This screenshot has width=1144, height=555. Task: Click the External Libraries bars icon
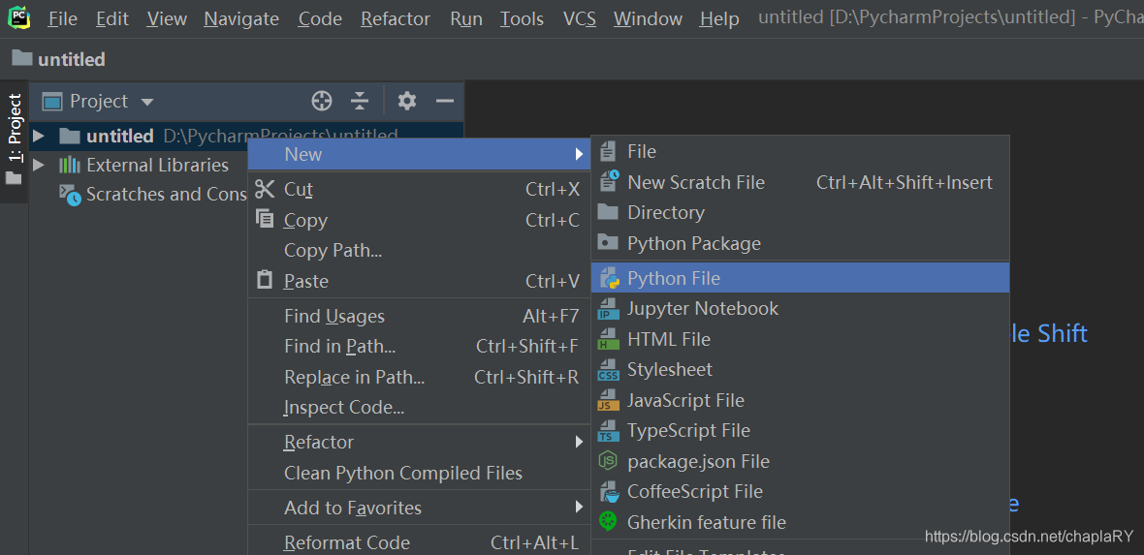[69, 165]
